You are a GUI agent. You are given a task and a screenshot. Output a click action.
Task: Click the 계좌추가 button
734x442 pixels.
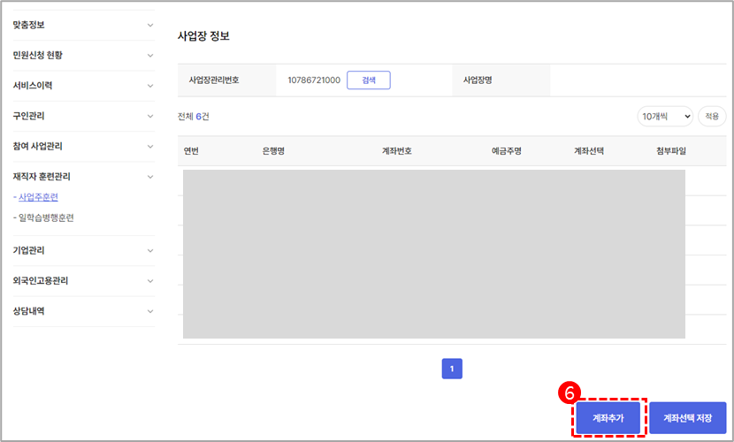point(608,418)
